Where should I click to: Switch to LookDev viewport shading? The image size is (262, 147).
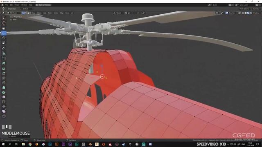pyautogui.click(x=248, y=13)
